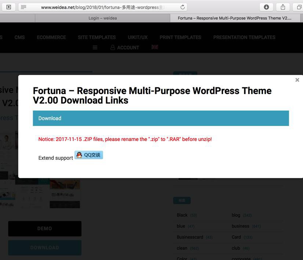The height and width of the screenshot is (260, 303).
Task: Open the Reader view icon in address bar
Action: (x=23, y=7)
